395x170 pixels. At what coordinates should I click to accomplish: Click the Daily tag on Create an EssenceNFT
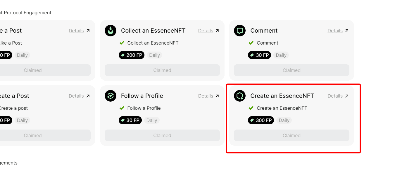click(284, 120)
